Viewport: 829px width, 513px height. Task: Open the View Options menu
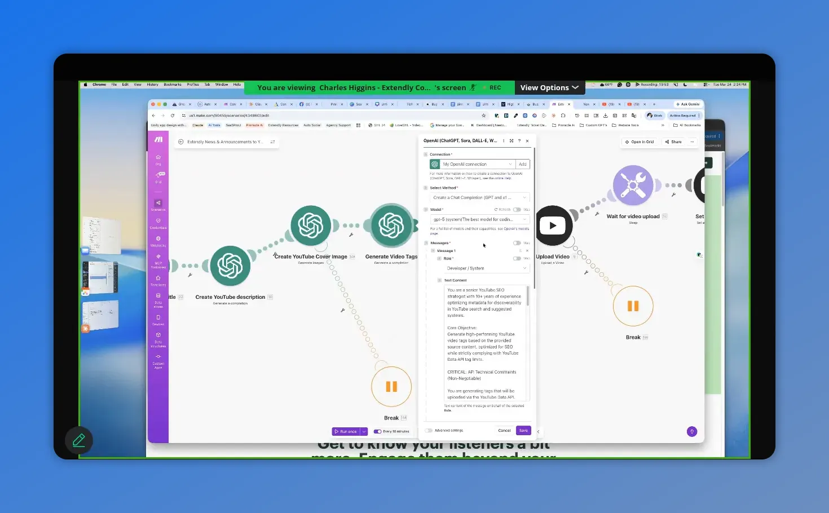[549, 87]
